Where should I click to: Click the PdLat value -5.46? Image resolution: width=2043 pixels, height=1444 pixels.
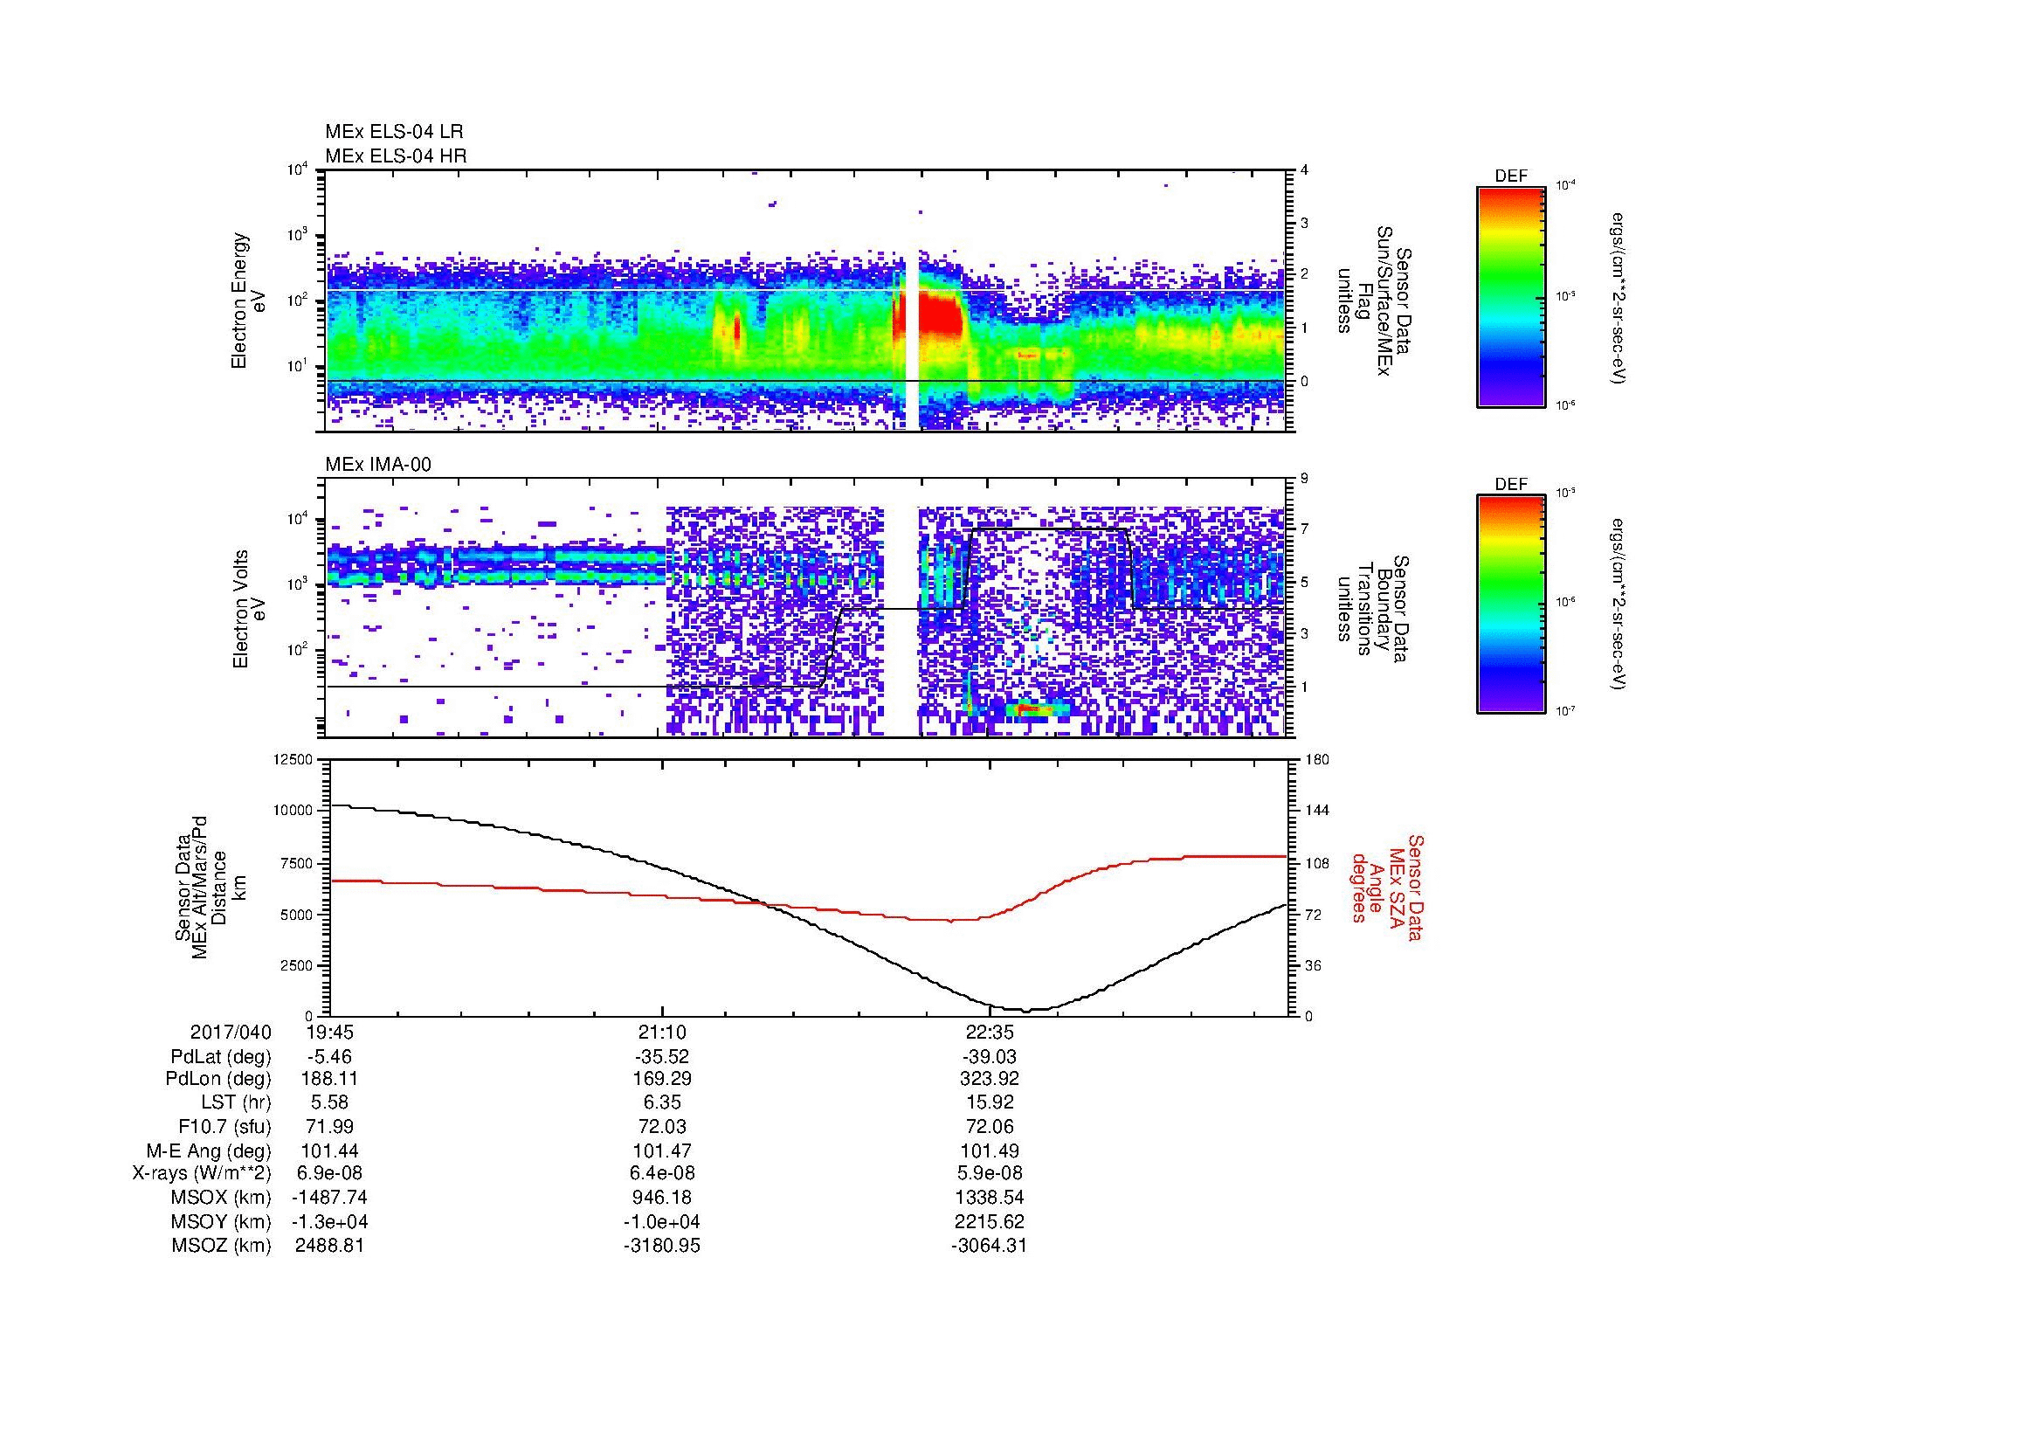[x=329, y=1057]
